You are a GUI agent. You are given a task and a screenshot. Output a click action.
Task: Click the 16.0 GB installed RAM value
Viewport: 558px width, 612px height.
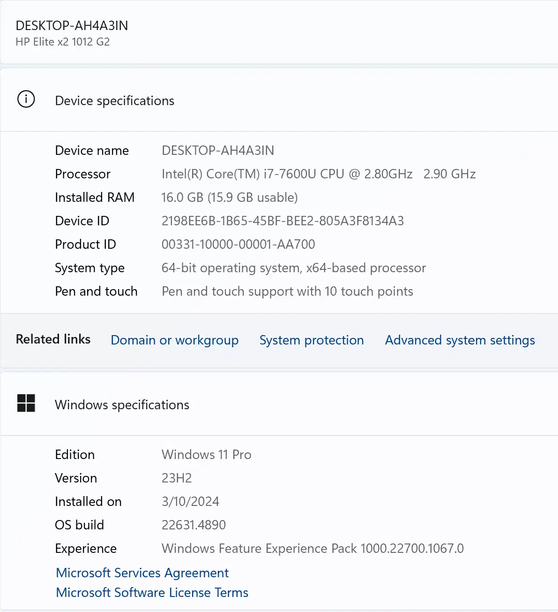pyautogui.click(x=230, y=198)
